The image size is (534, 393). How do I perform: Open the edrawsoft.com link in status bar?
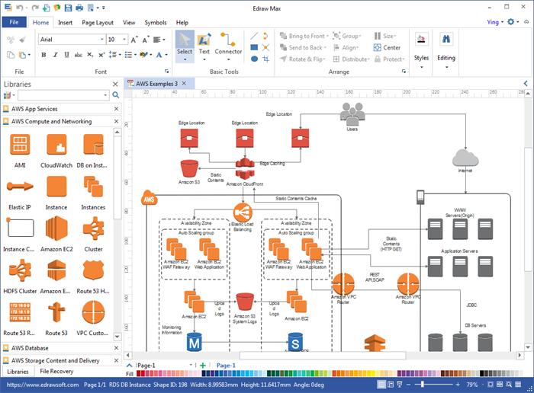(43, 385)
